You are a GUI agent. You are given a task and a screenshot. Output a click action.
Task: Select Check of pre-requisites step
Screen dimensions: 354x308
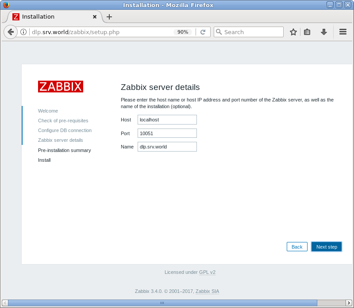coord(63,121)
